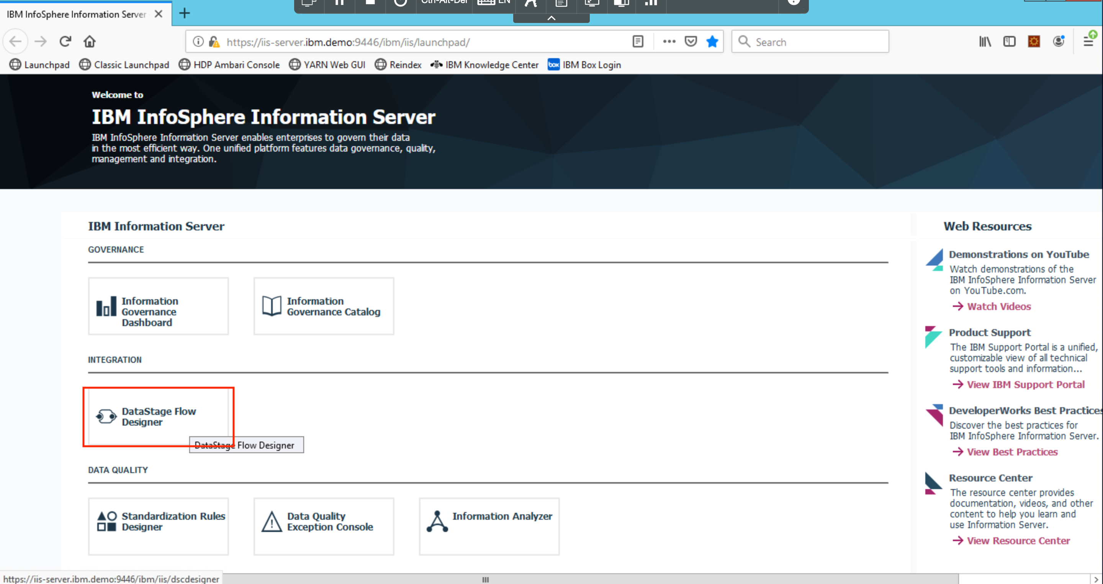This screenshot has width=1103, height=584.
Task: Open the Library bookshelf icon
Action: [985, 41]
